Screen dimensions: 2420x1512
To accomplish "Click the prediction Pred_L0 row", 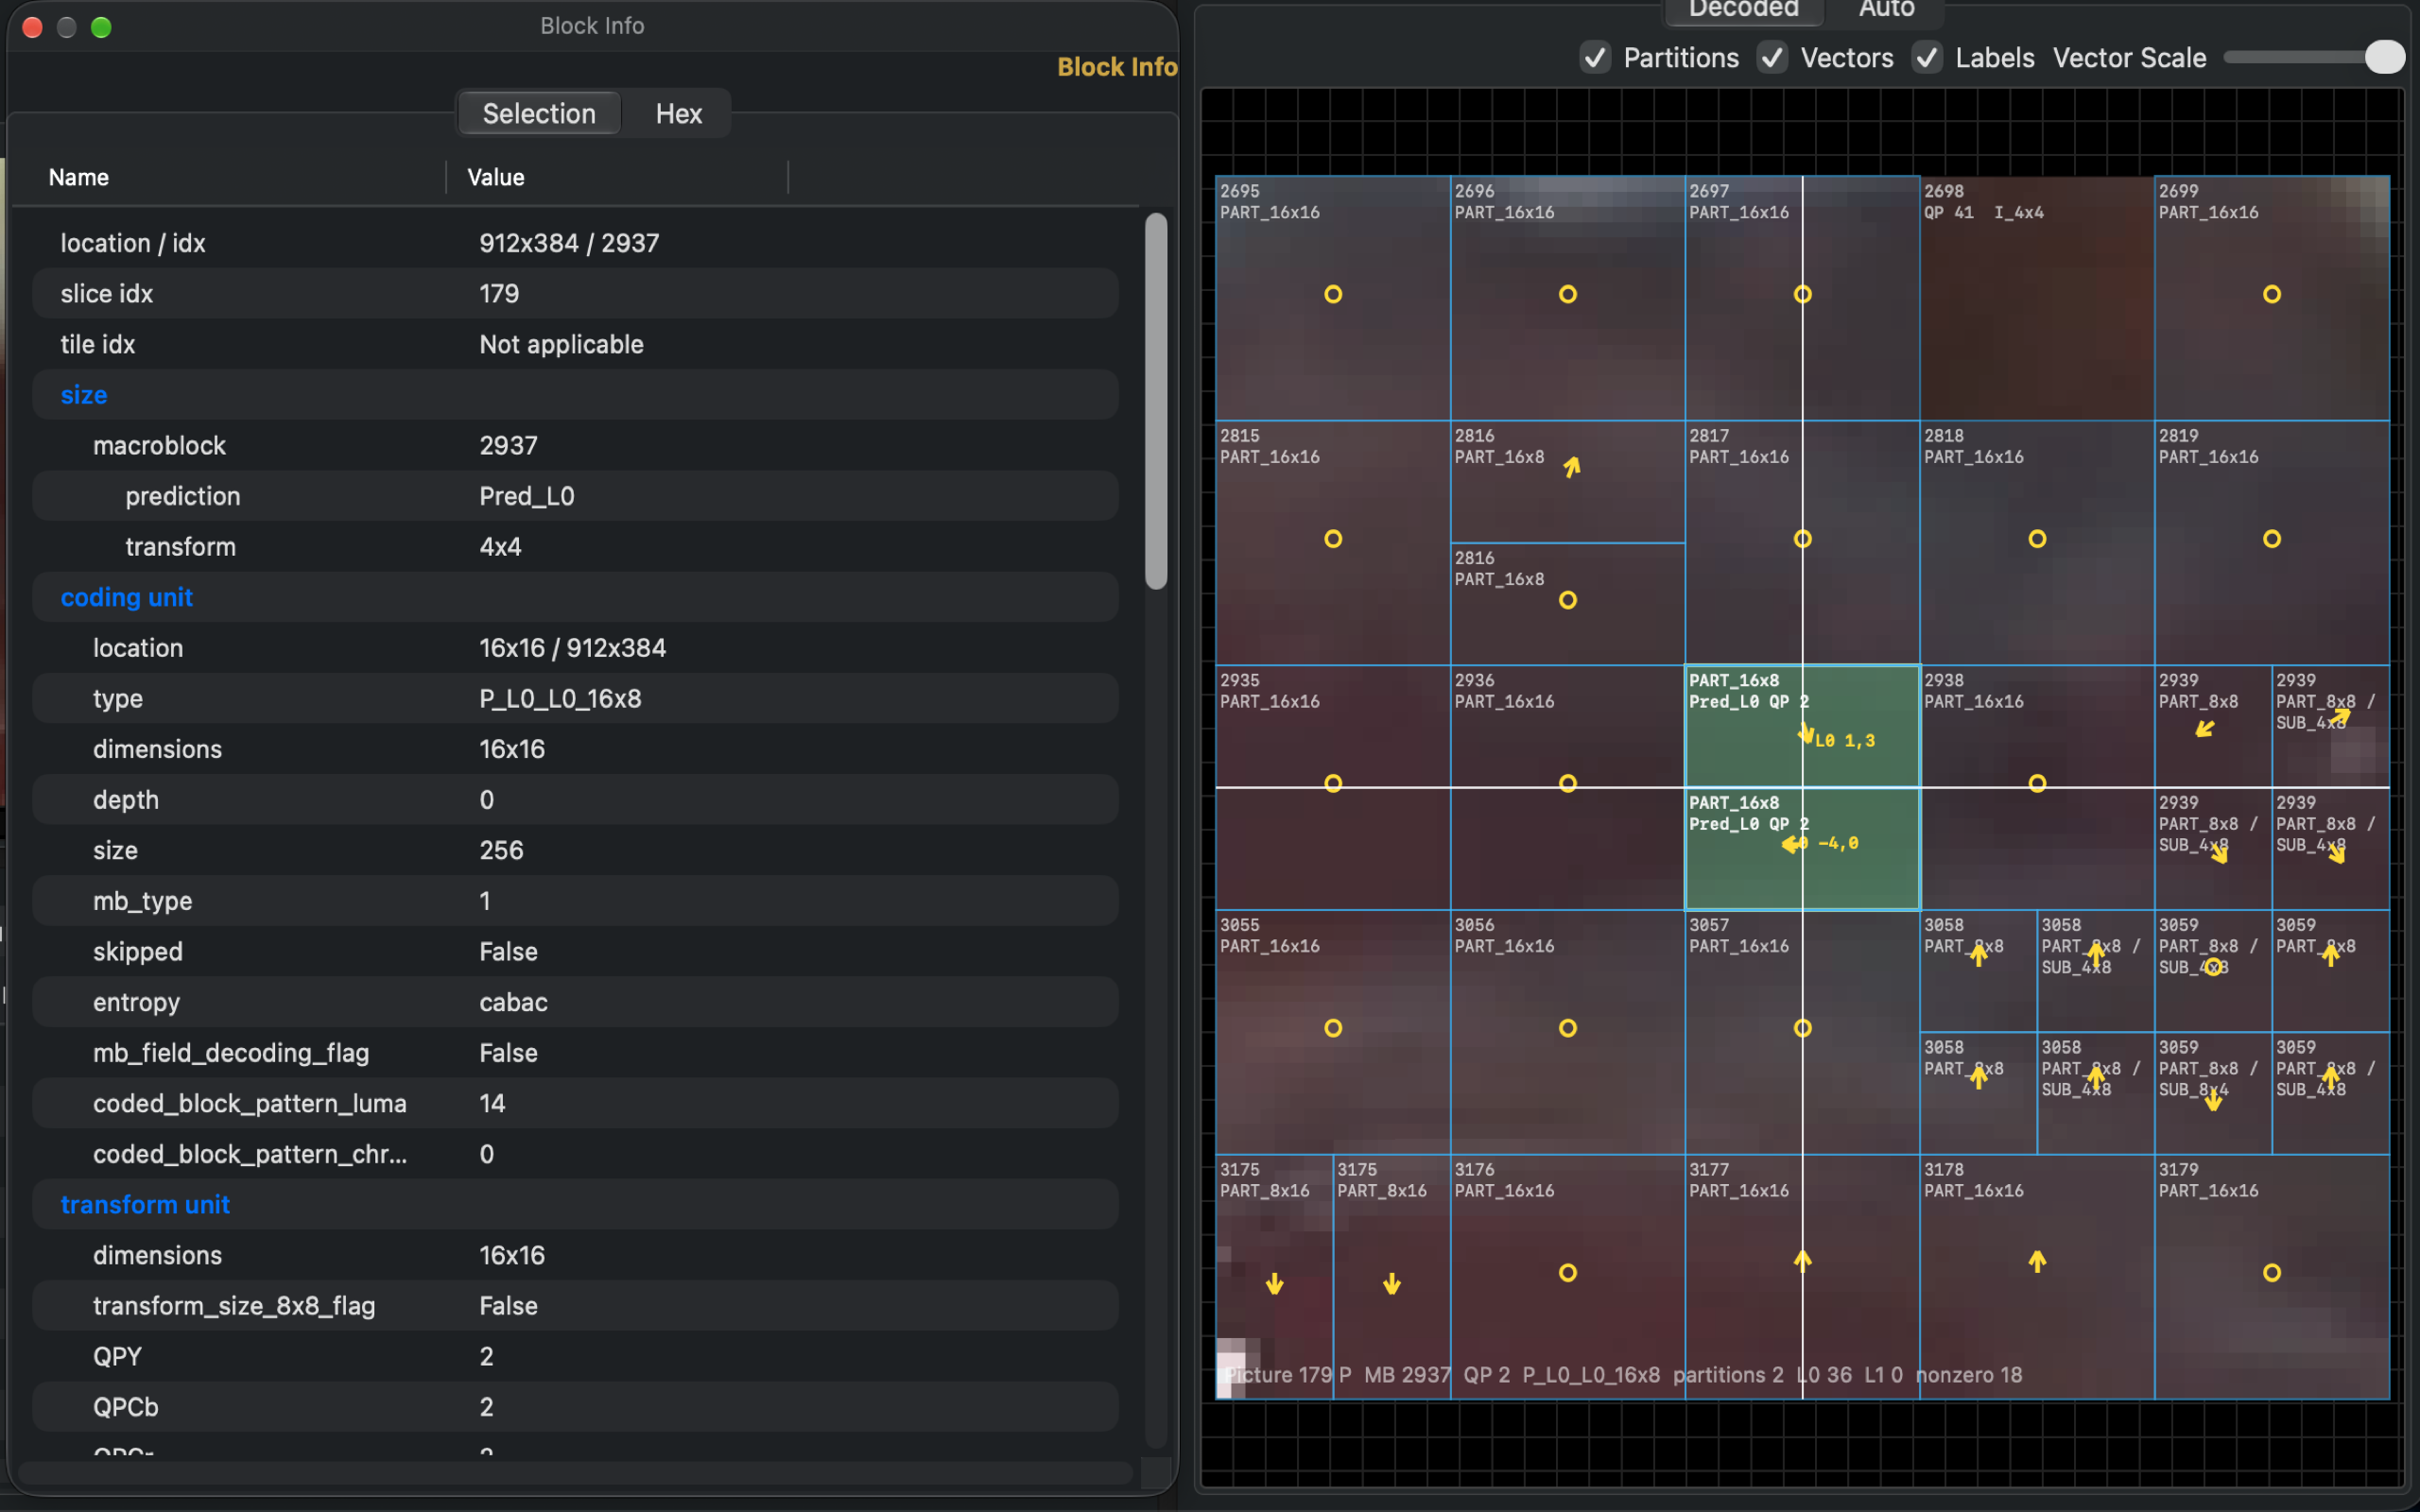I will pyautogui.click(x=575, y=496).
